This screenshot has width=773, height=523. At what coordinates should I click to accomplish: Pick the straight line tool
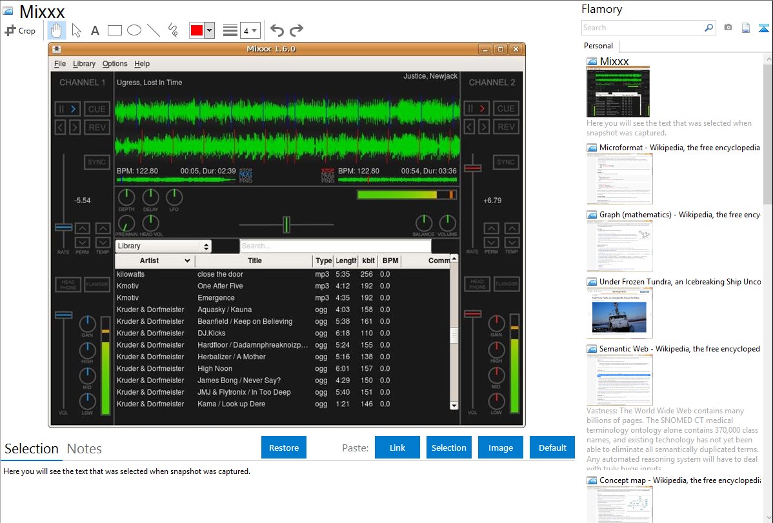[x=154, y=30]
